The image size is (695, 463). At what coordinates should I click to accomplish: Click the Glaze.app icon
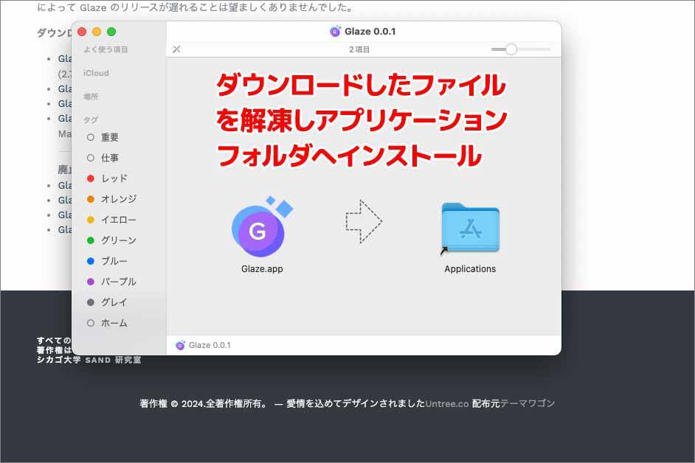click(257, 230)
